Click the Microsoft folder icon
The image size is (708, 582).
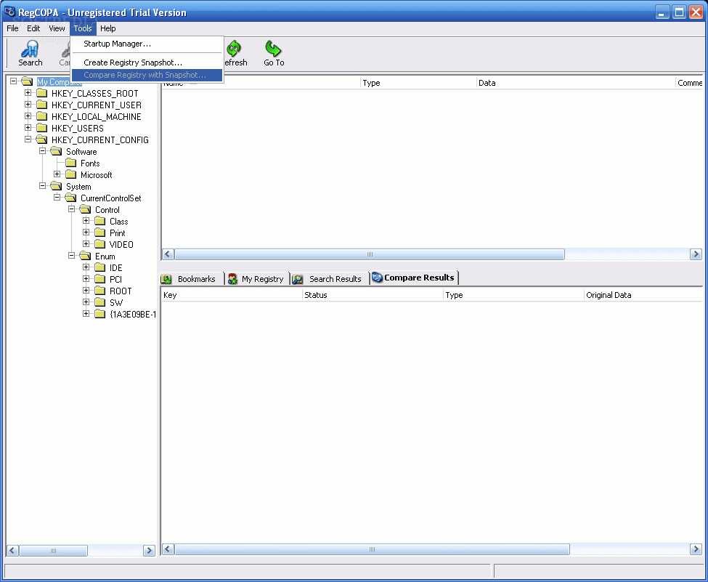[71, 175]
